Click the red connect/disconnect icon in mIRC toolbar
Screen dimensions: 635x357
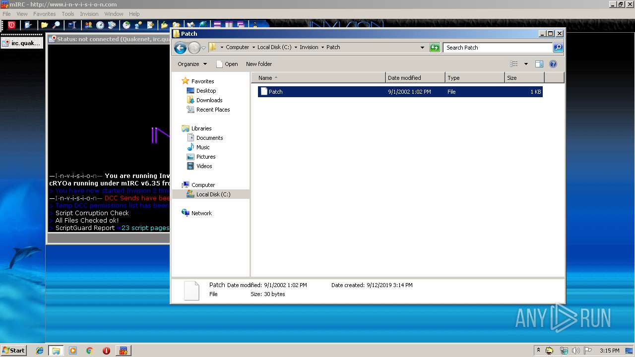tap(12, 25)
